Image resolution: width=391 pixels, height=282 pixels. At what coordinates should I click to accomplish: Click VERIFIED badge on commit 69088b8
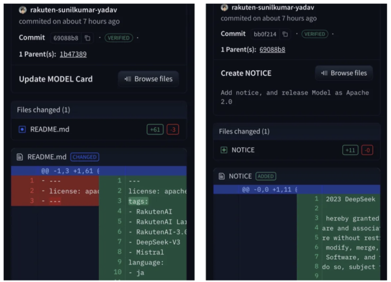119,38
